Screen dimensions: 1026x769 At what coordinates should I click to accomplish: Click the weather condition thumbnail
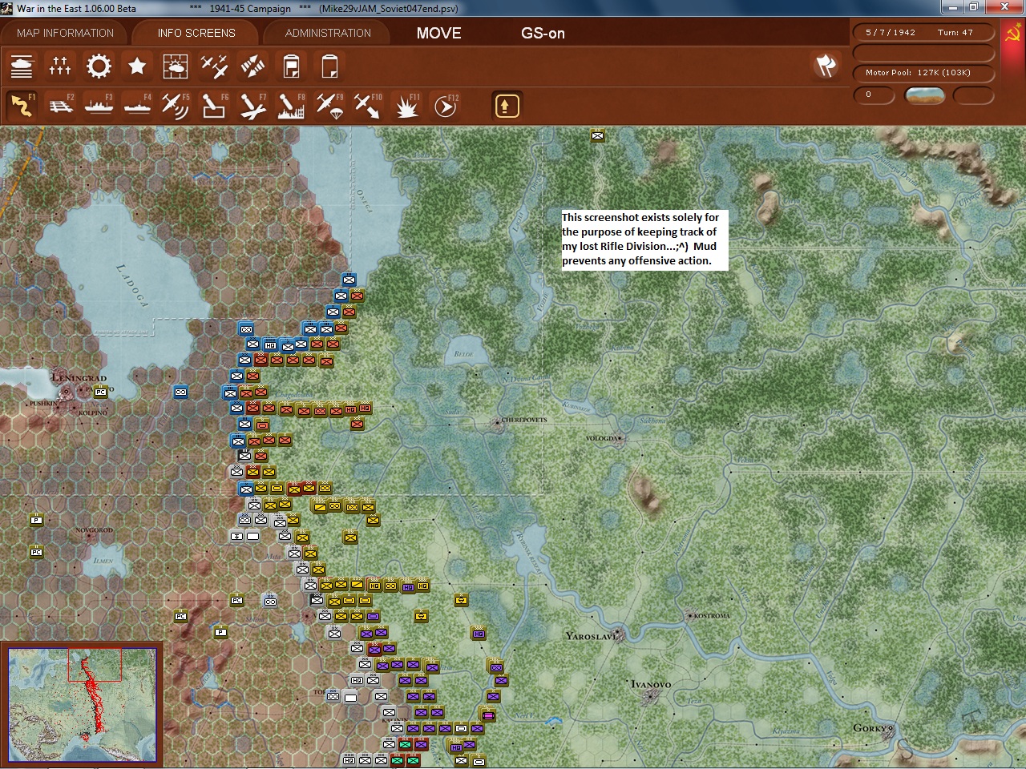pos(924,95)
